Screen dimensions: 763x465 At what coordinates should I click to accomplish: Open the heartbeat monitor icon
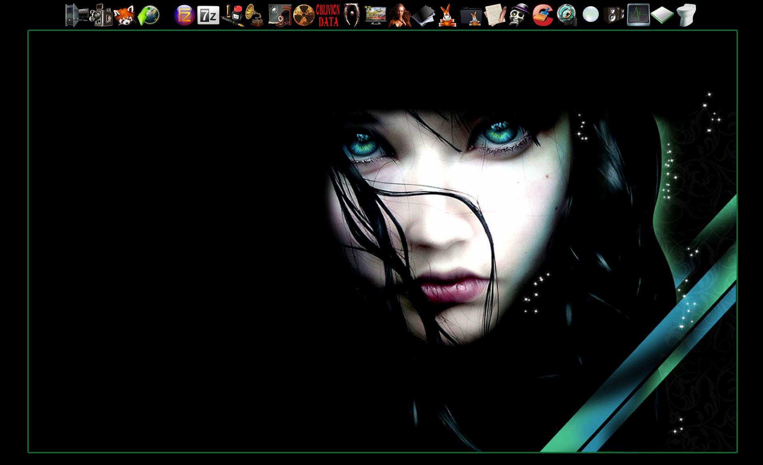pos(638,15)
